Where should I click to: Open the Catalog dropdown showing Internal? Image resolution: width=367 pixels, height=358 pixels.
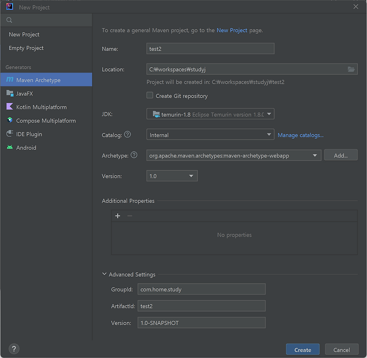[210, 134]
